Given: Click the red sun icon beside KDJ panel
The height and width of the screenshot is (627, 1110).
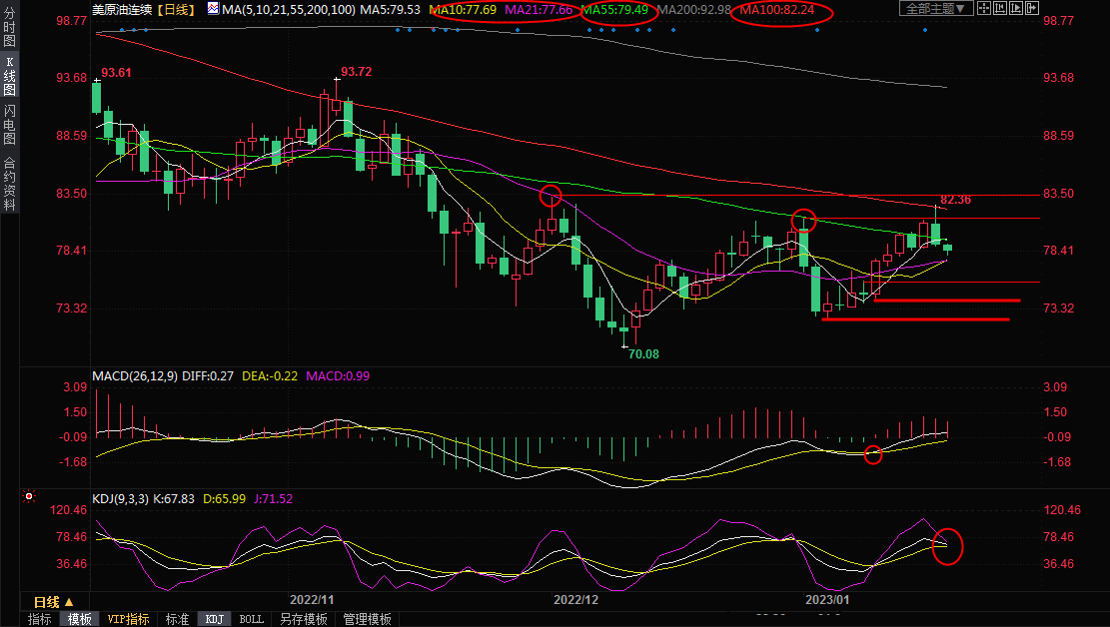Looking at the screenshot, I should pyautogui.click(x=29, y=496).
